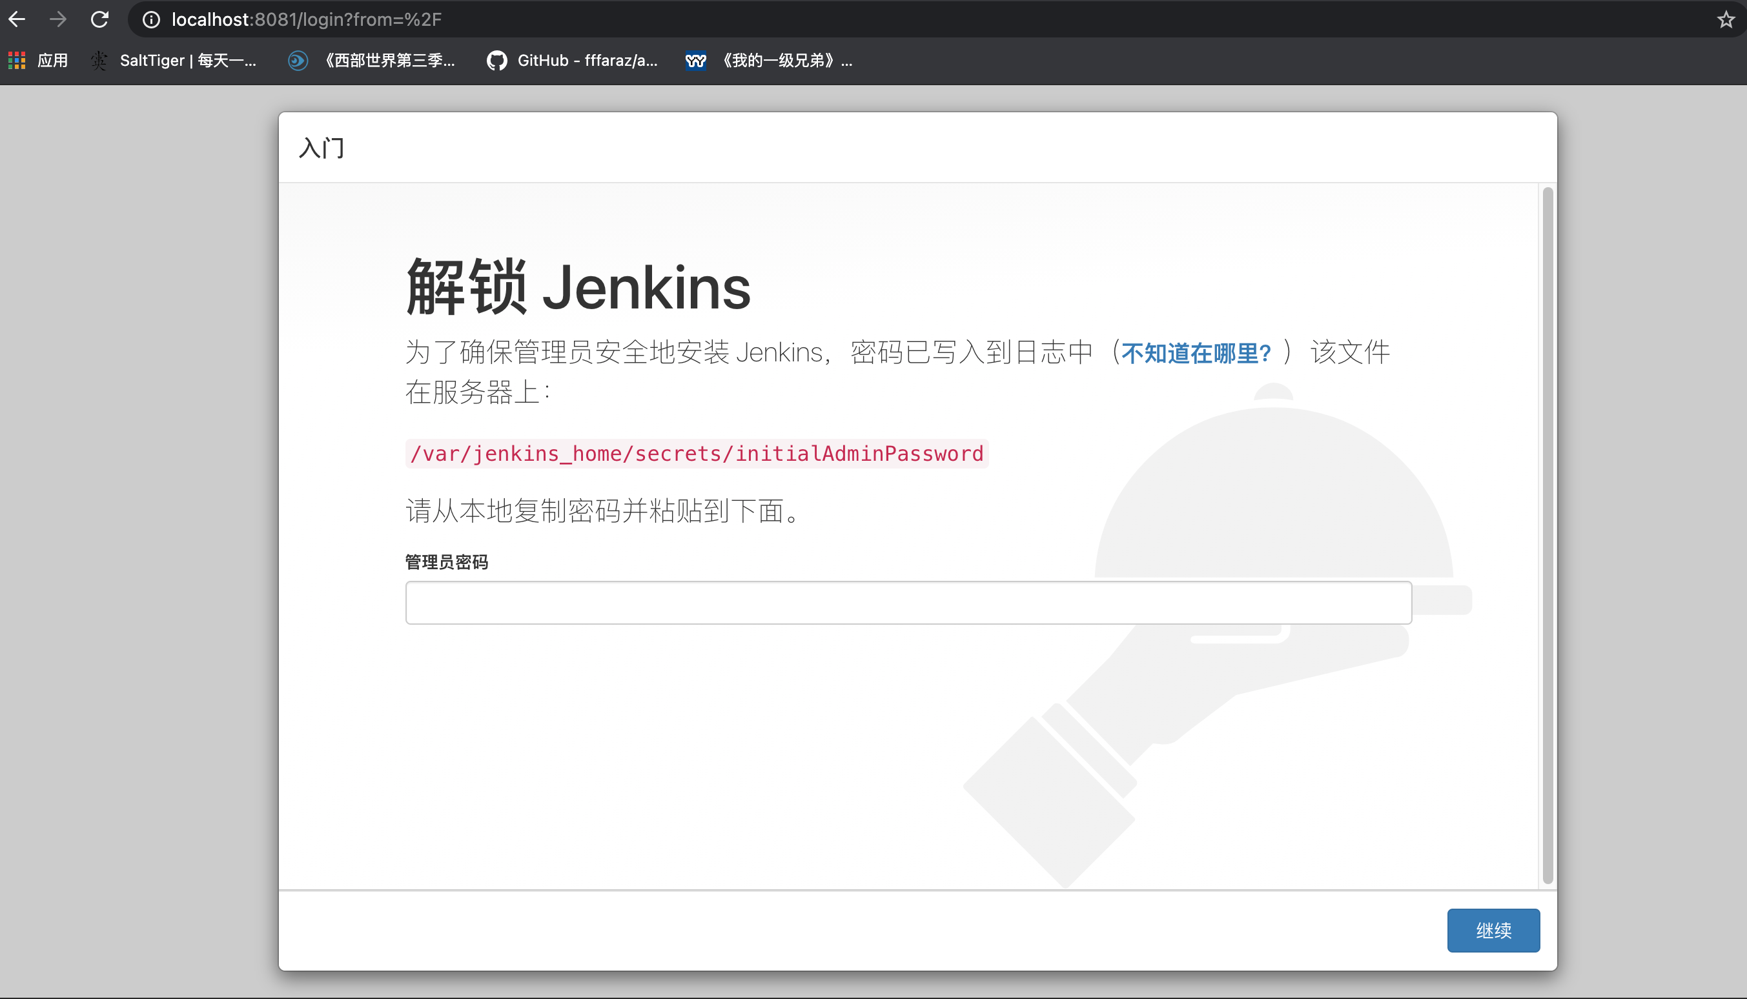Click the initialAdminPassword file path text
The image size is (1747, 999).
click(697, 454)
